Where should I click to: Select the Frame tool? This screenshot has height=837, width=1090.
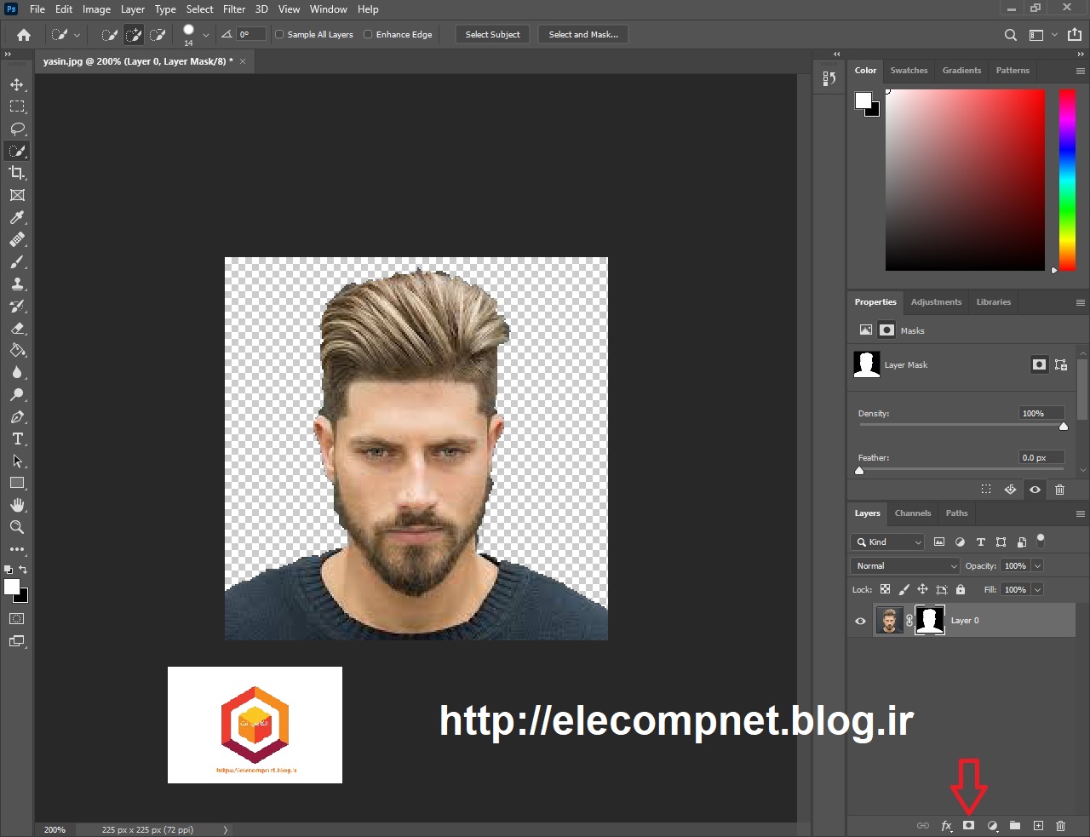(x=17, y=195)
